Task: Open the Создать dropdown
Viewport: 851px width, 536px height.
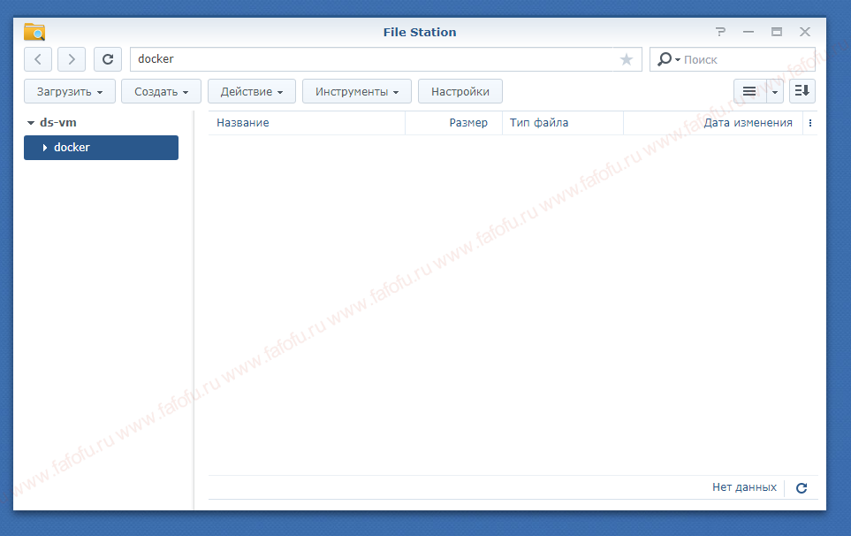Action: point(161,91)
